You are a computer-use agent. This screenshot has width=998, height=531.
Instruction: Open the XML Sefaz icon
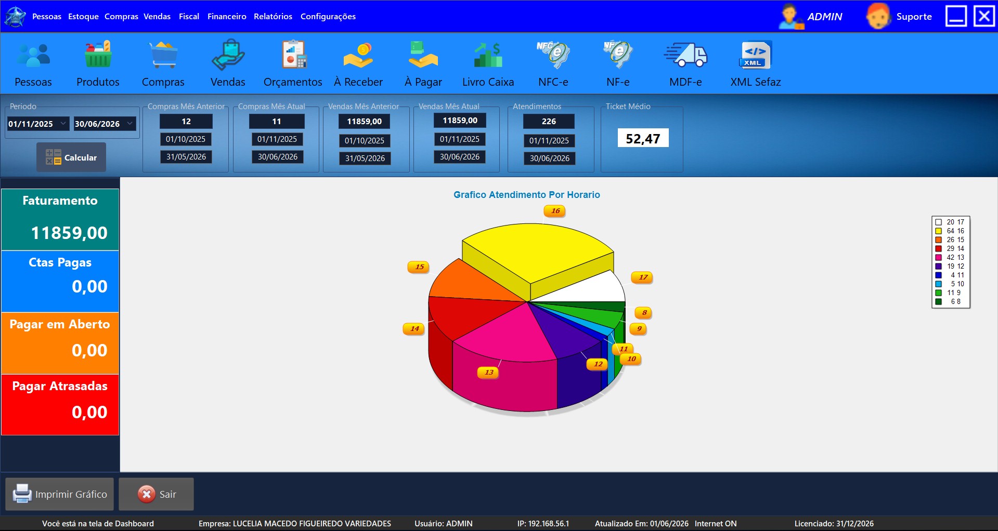(x=756, y=55)
